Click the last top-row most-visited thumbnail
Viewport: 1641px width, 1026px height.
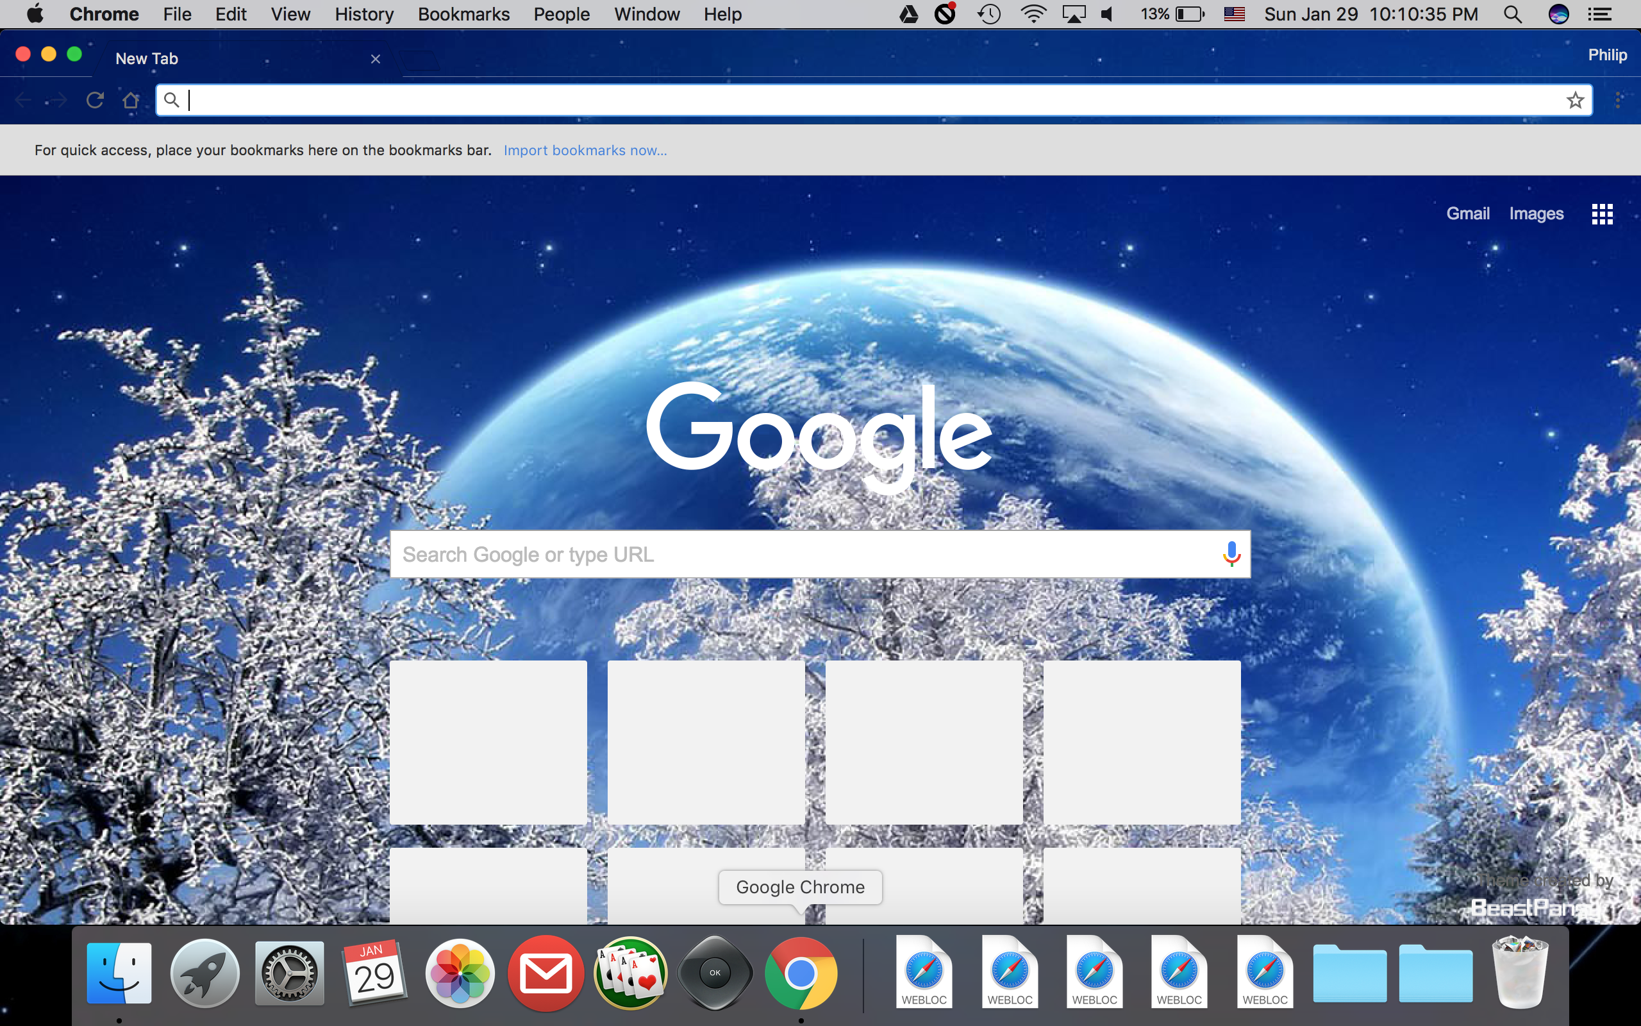pos(1142,743)
